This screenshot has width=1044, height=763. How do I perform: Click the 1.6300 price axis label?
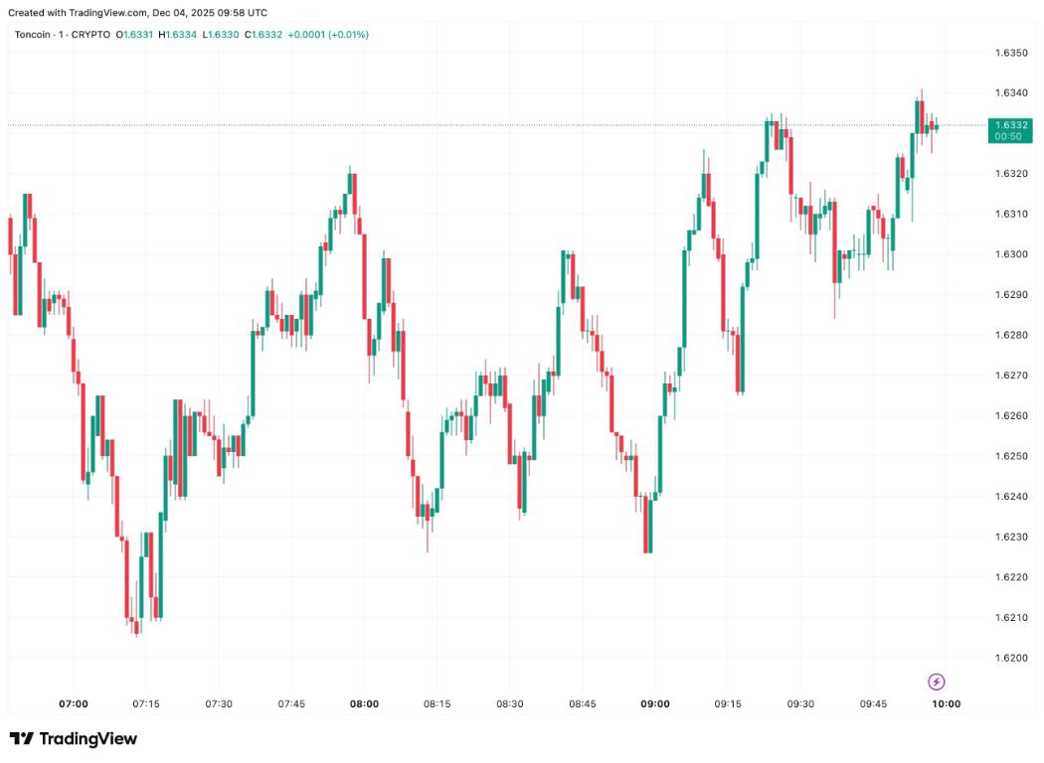(1010, 254)
